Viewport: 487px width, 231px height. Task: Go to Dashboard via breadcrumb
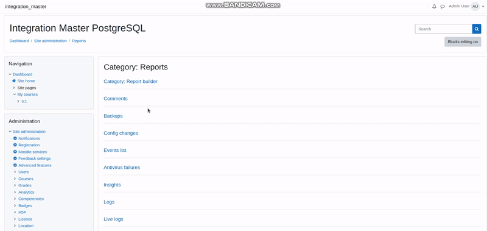19,41
